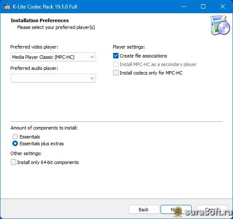Proceed with the Next button
Viewport: 233px width, 219px height.
[176, 210]
